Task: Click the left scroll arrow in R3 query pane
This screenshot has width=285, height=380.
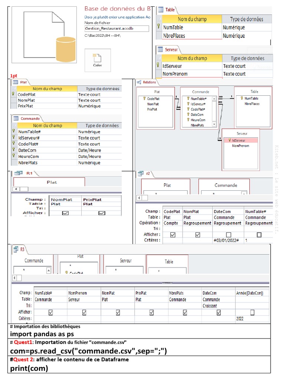Action: 14,278
